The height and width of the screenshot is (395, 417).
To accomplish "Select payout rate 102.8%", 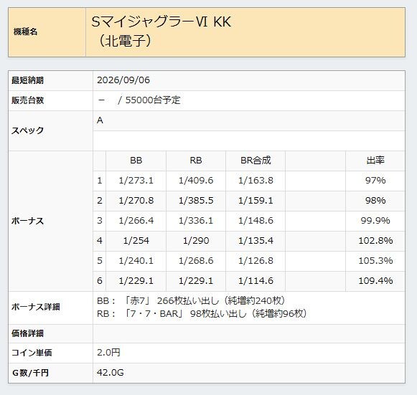I will click(x=375, y=241).
